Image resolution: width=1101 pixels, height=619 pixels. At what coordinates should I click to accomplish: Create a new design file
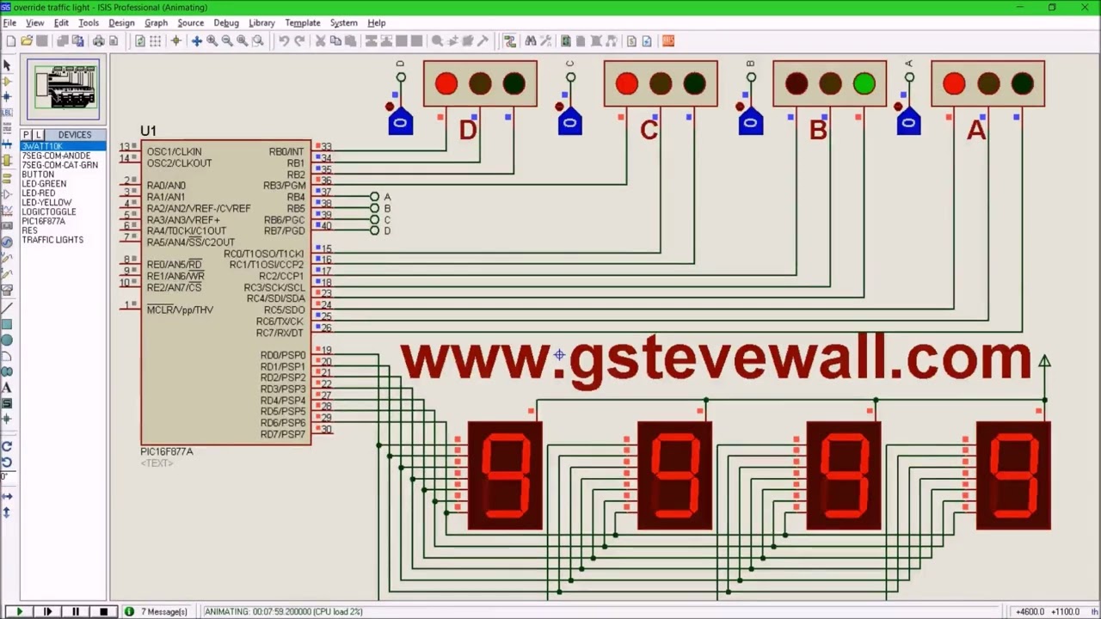[x=10, y=40]
